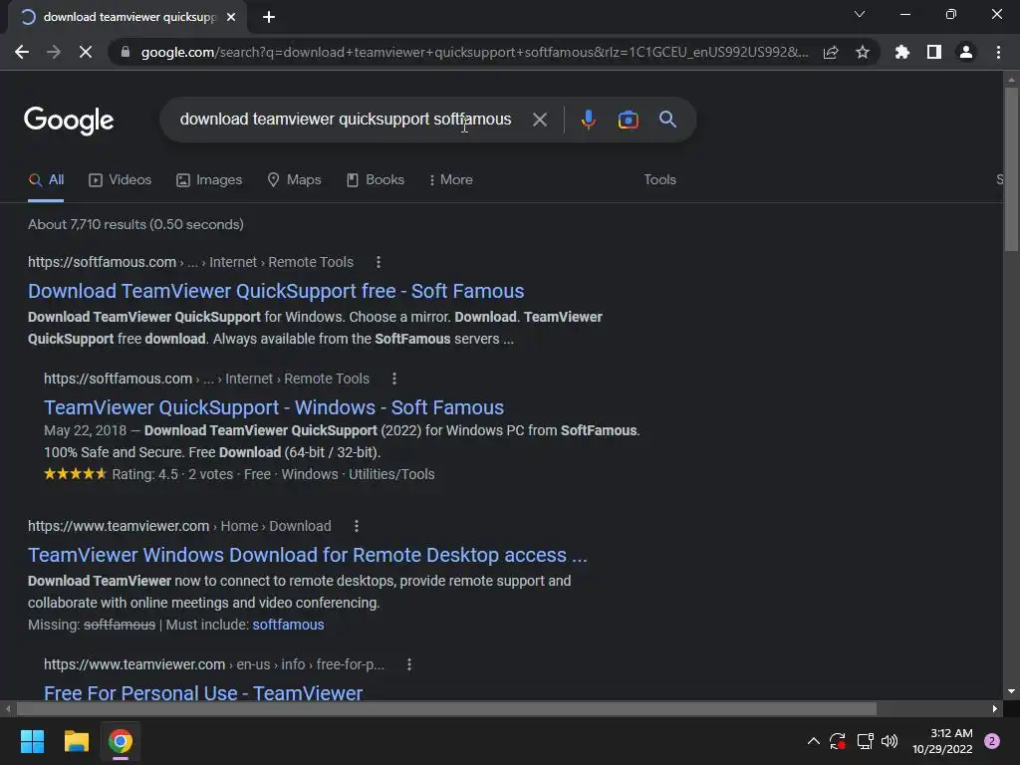Show hidden system tray icons
The width and height of the screenshot is (1020, 765).
click(813, 741)
